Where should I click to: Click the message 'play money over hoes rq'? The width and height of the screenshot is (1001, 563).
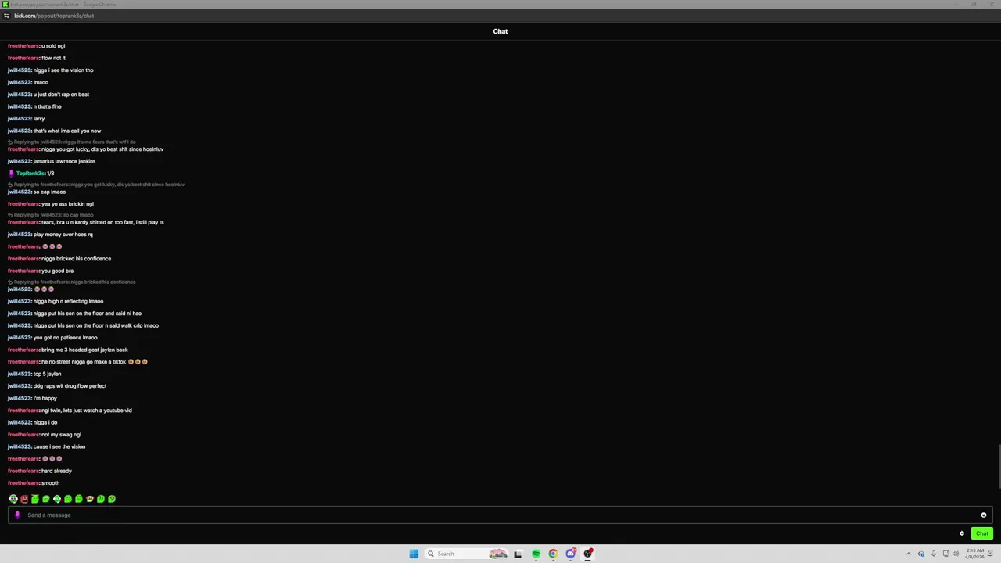coord(63,235)
